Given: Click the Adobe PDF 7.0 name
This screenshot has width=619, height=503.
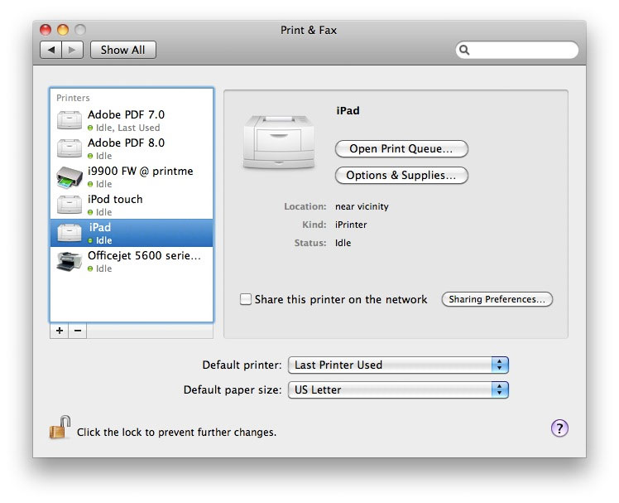Looking at the screenshot, I should pos(126,114).
